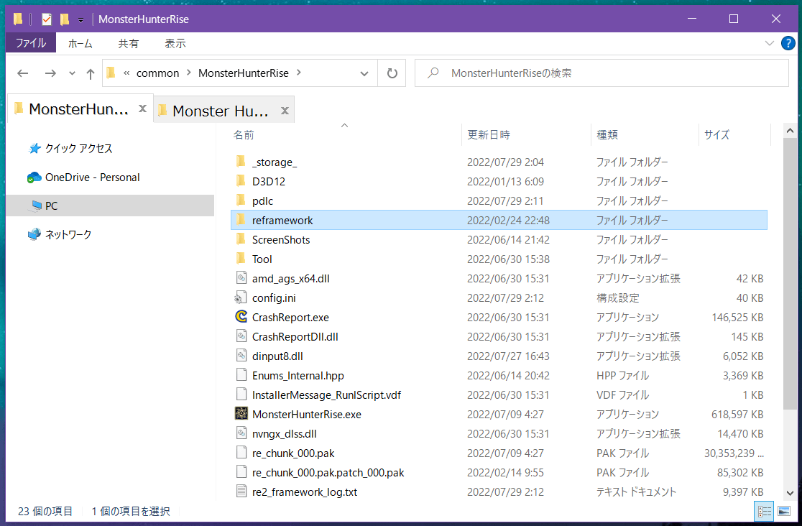This screenshot has height=526, width=802.
Task: Select the MonsterHun... folder tab
Action: [x=78, y=109]
